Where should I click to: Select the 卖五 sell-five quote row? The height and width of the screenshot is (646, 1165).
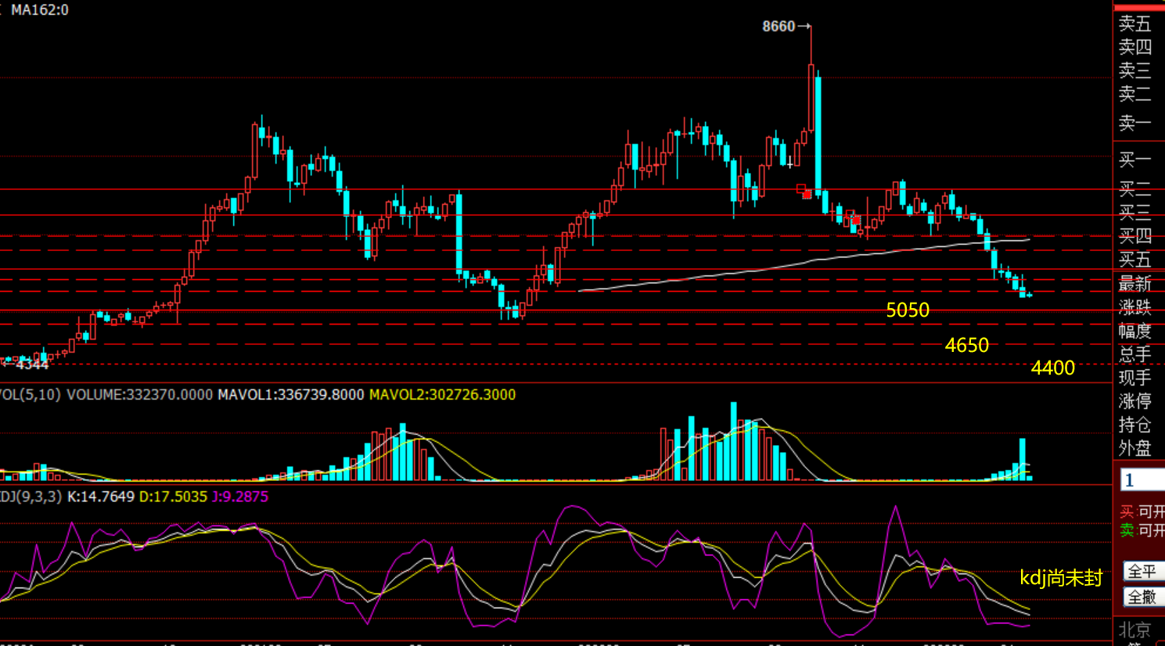tap(1135, 23)
